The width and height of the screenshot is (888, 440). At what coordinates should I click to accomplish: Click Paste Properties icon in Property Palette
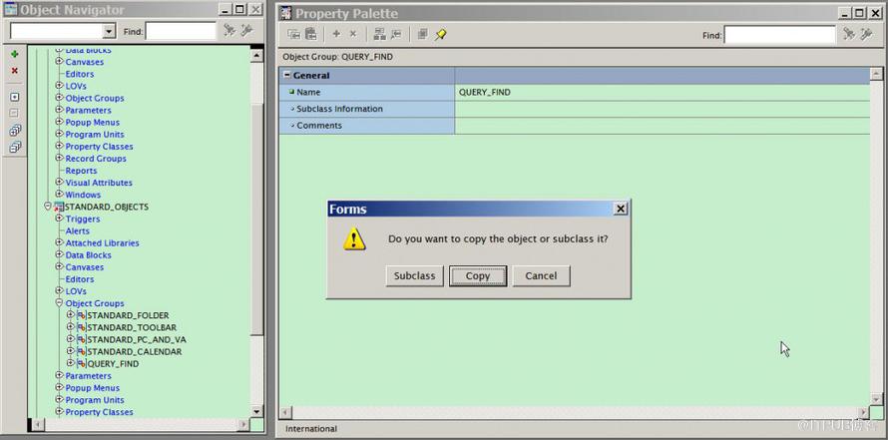[310, 35]
